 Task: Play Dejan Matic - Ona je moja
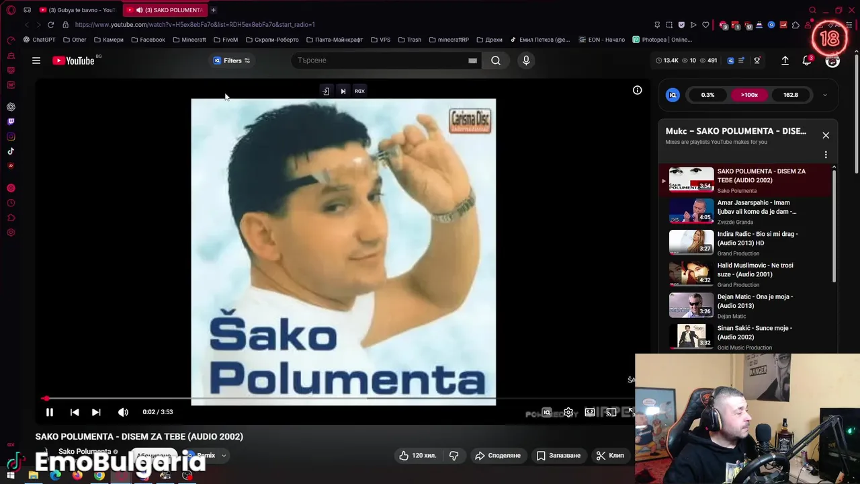click(x=746, y=305)
